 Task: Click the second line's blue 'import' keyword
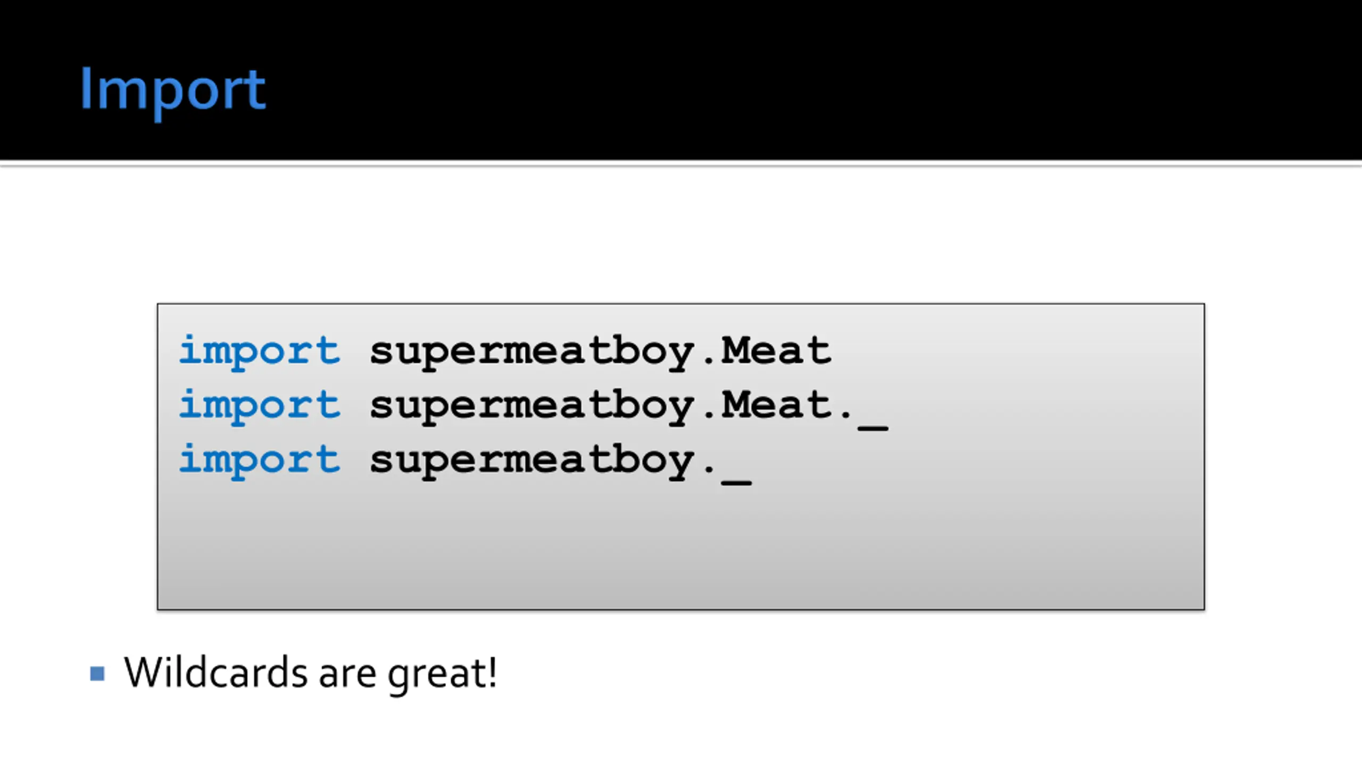[x=260, y=406]
